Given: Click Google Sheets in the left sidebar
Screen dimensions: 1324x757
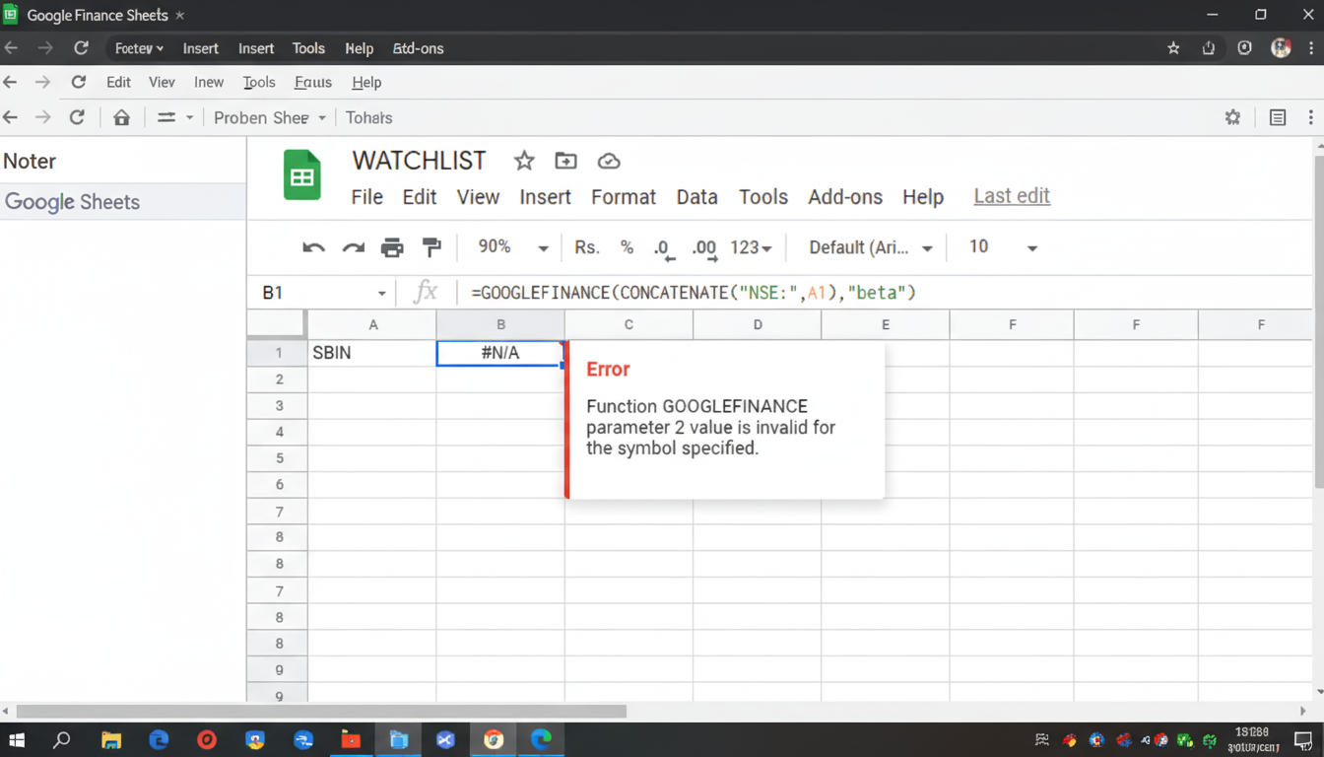Looking at the screenshot, I should point(72,201).
